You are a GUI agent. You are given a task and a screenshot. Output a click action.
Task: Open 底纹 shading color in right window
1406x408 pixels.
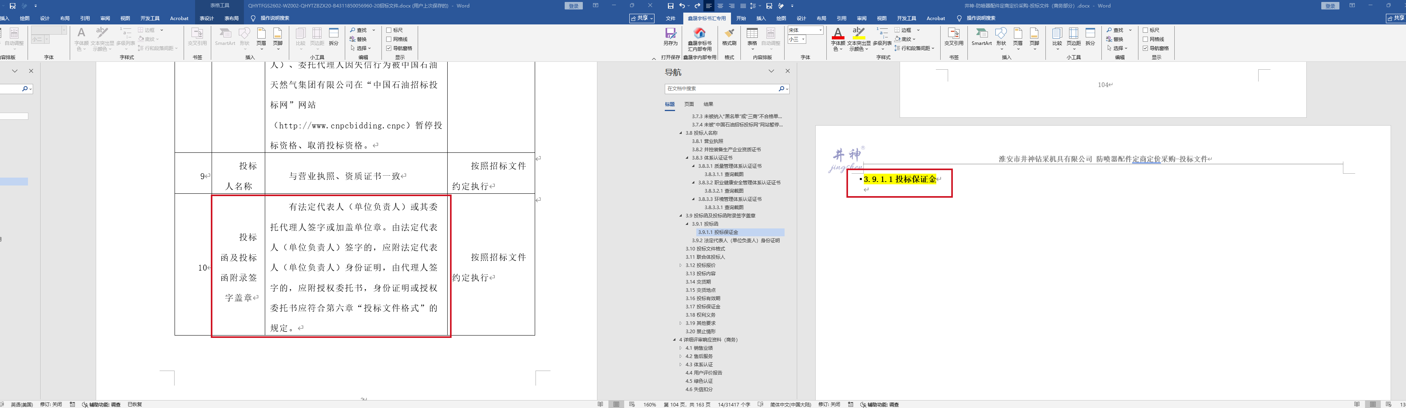coord(904,39)
